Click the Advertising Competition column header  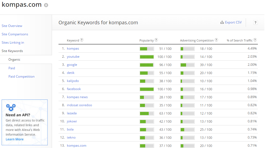tap(197, 40)
